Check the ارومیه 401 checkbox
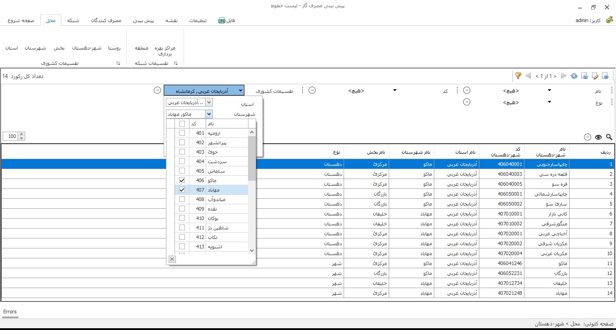Screen dimensions: 616x330 coord(182,133)
